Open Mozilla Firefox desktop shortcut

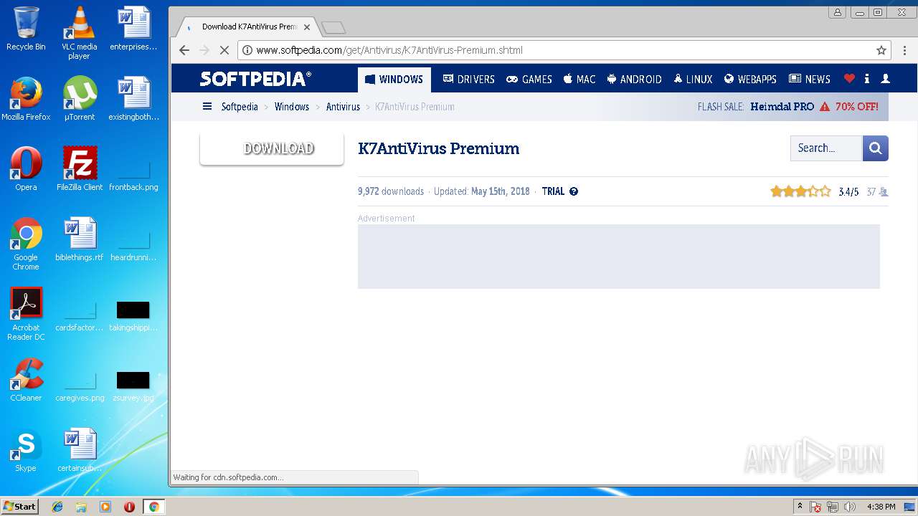[x=26, y=99]
